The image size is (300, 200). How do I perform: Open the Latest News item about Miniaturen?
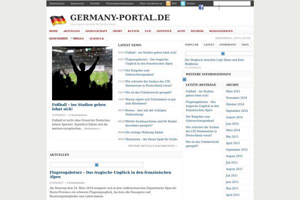click(x=151, y=139)
